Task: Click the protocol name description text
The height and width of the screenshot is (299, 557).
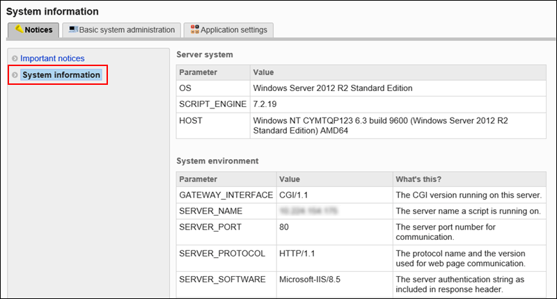Action: coord(460,259)
